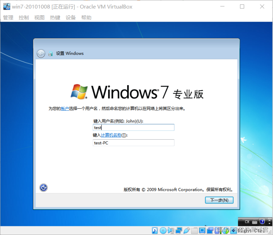Image resolution: width=273 pixels, height=235 pixels.
Task: Click the display status icon
Action: click(x=202, y=230)
